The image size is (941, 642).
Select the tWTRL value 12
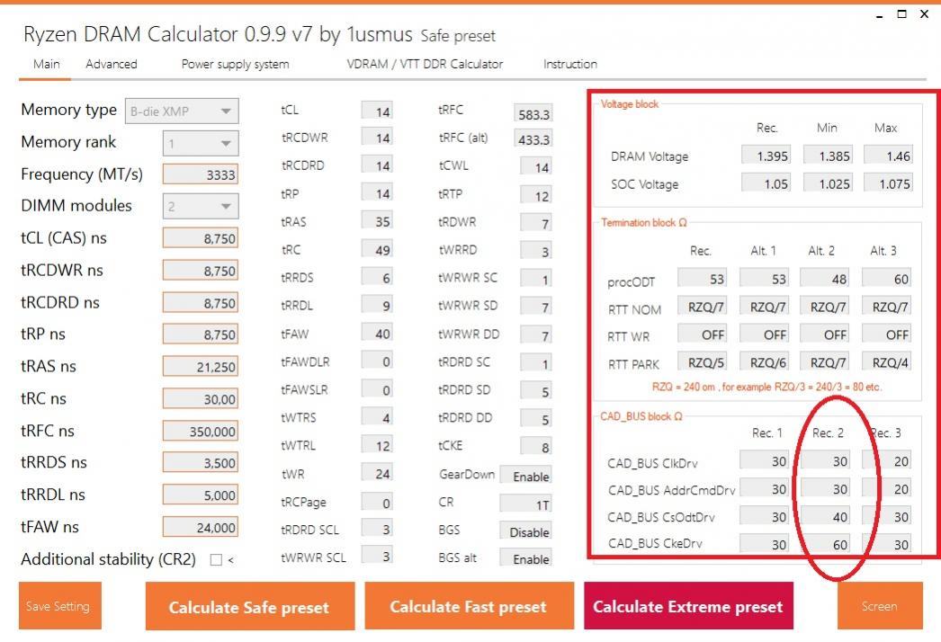pos(377,446)
